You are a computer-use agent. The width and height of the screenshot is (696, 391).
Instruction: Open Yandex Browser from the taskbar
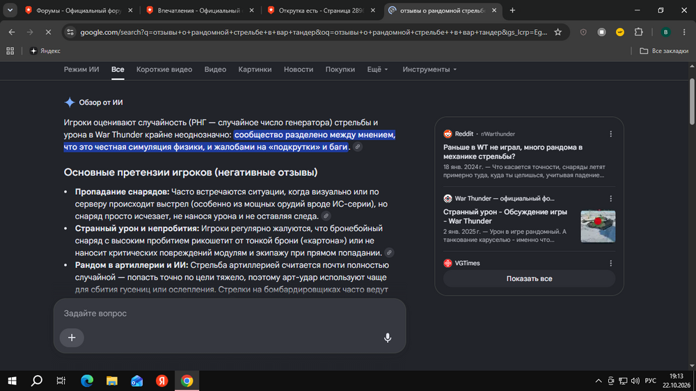(x=161, y=381)
